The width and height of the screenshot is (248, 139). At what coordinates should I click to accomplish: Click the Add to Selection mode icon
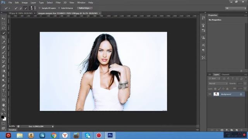tap(21, 8)
